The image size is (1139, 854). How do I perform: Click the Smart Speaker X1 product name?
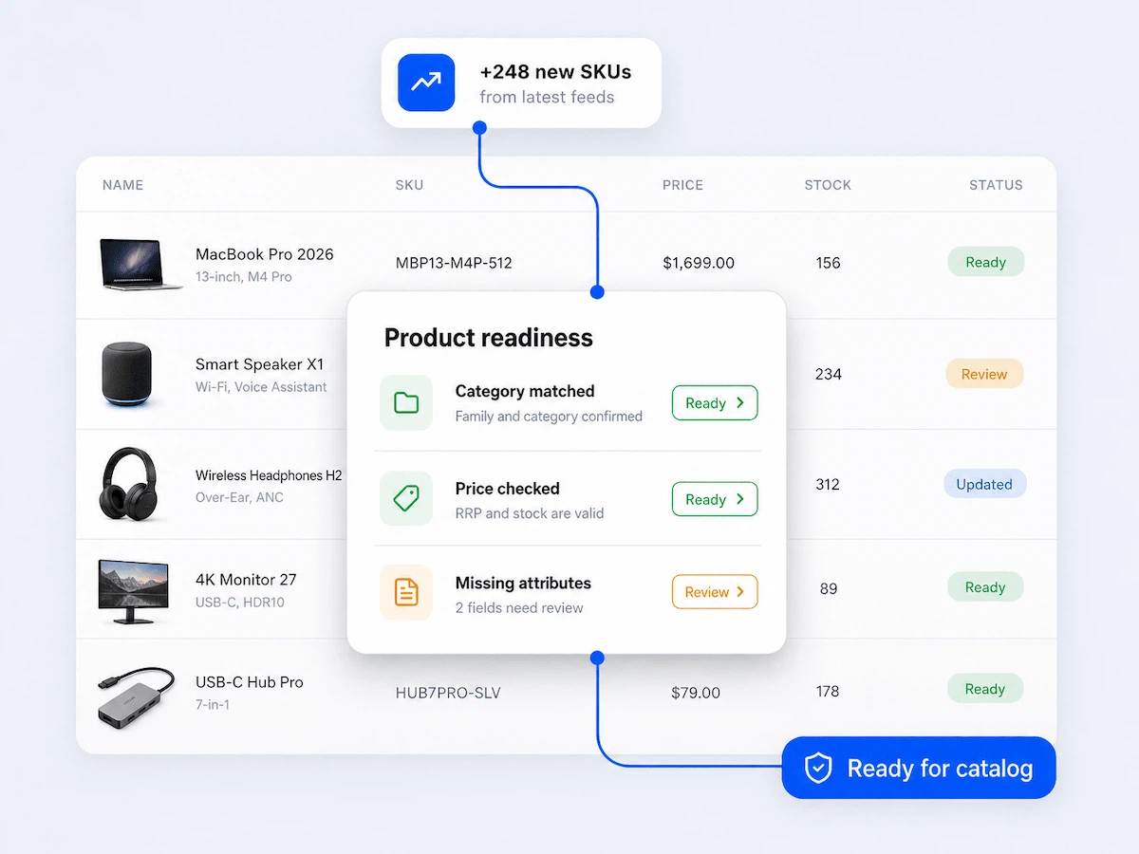click(x=259, y=364)
